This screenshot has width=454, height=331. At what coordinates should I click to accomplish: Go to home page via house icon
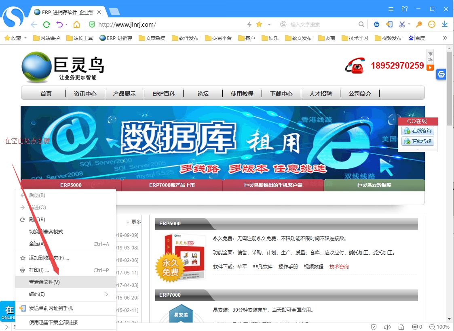[76, 24]
